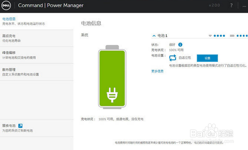The height and width of the screenshot is (150, 248).
Task: Click the 计划电池和交流电的使用 subtitle
Action: coord(19,58)
